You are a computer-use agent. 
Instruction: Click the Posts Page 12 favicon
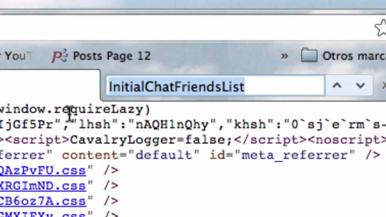(x=60, y=56)
